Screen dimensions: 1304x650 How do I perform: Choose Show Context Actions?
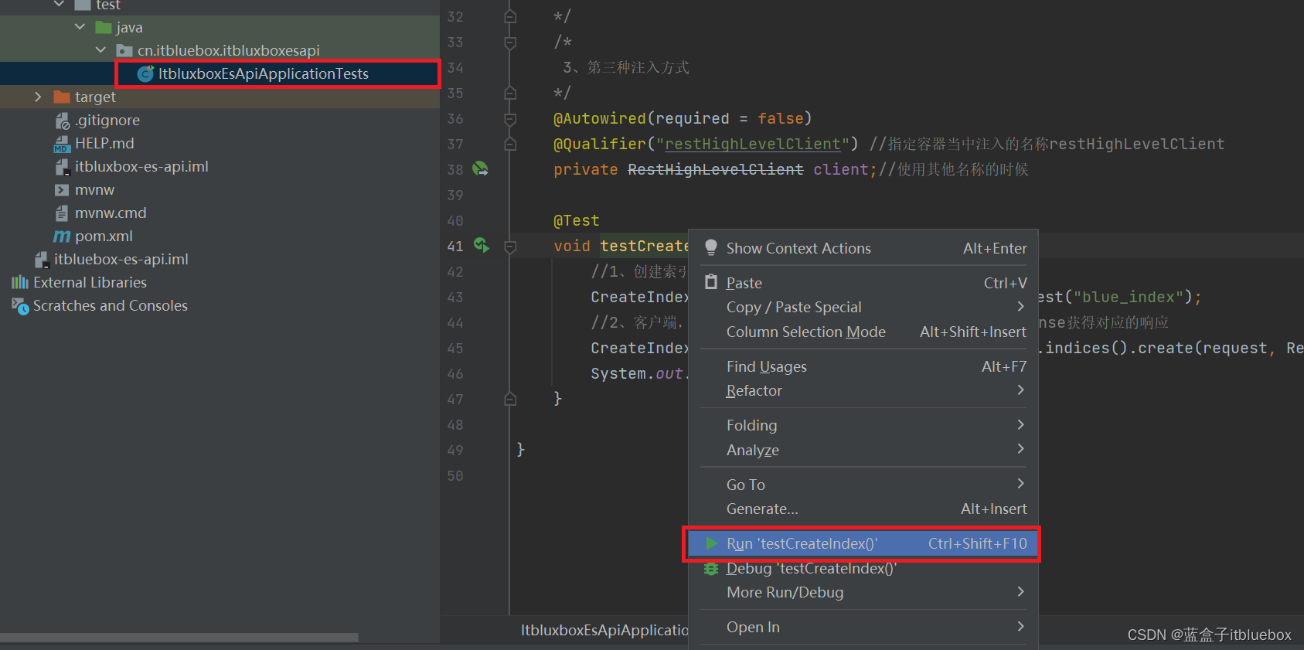[x=864, y=248]
